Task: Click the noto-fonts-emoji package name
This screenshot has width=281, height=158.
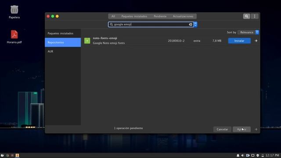Action: pyautogui.click(x=105, y=38)
